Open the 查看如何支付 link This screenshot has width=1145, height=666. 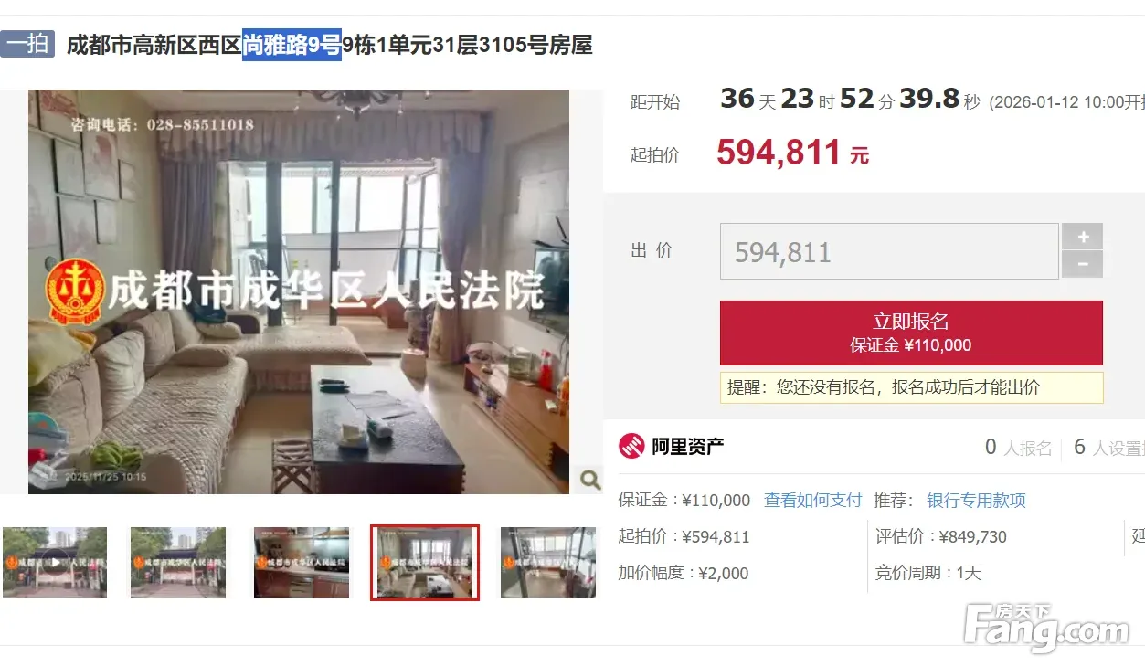pyautogui.click(x=813, y=501)
